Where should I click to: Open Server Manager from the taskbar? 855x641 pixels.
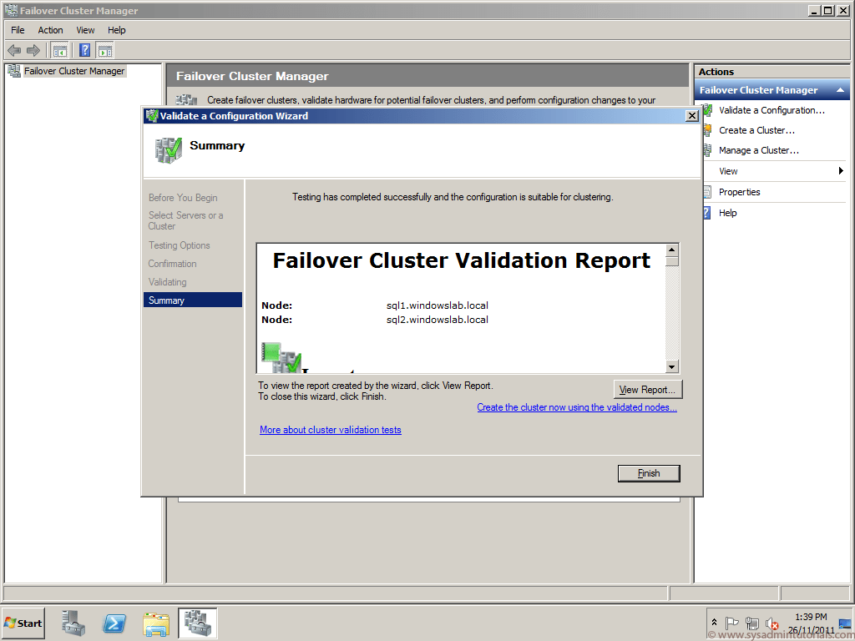pos(73,623)
